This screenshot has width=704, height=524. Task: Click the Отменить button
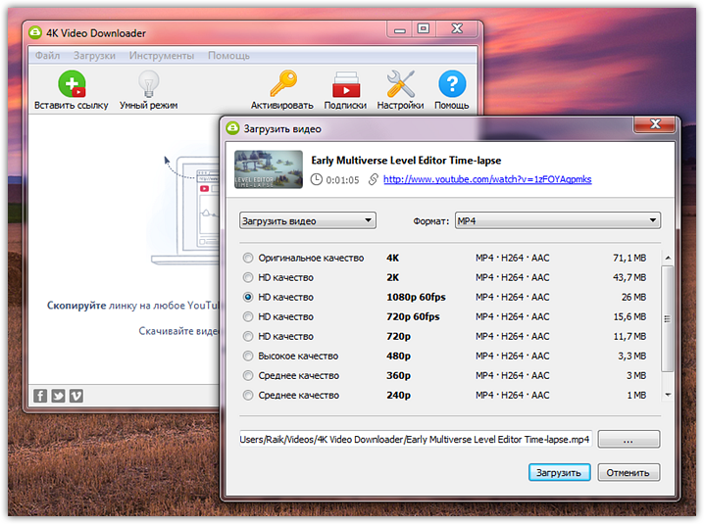[x=629, y=472]
